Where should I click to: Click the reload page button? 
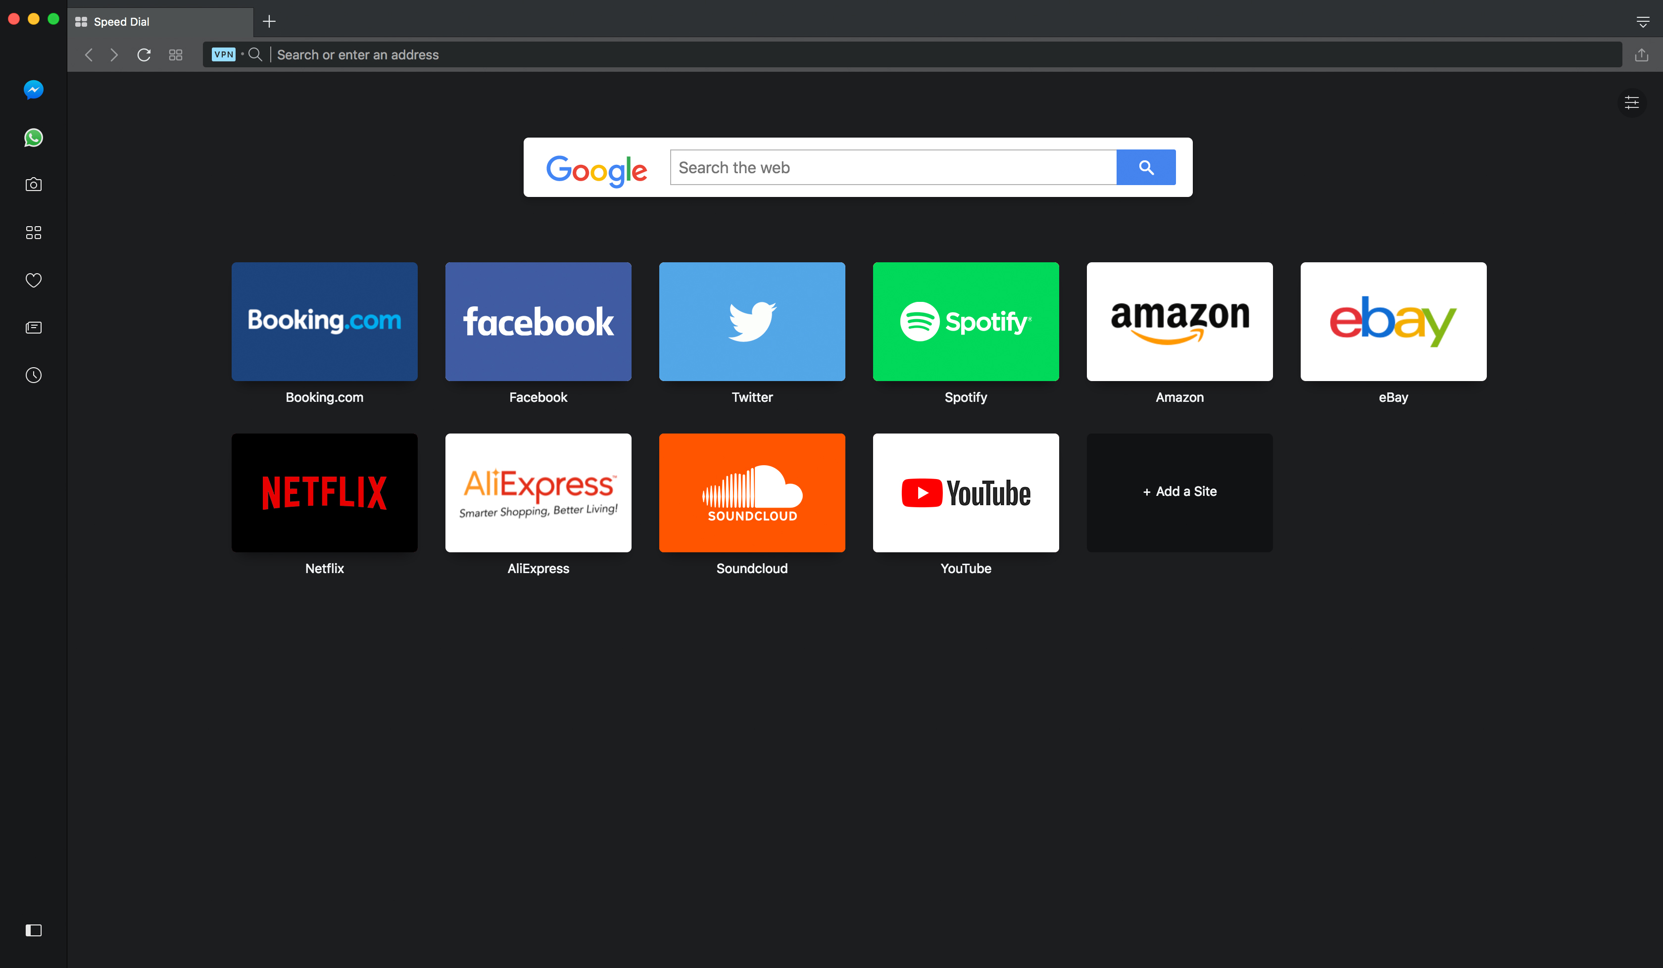point(144,54)
